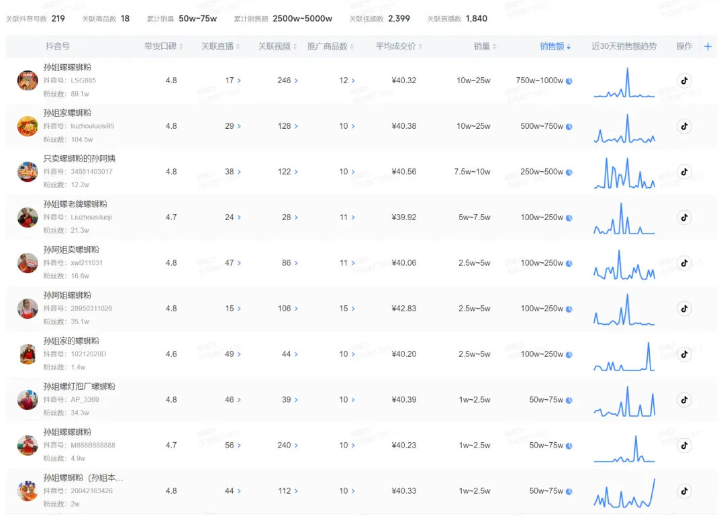
Task: Sort the table by 销量
Action: pyautogui.click(x=485, y=46)
